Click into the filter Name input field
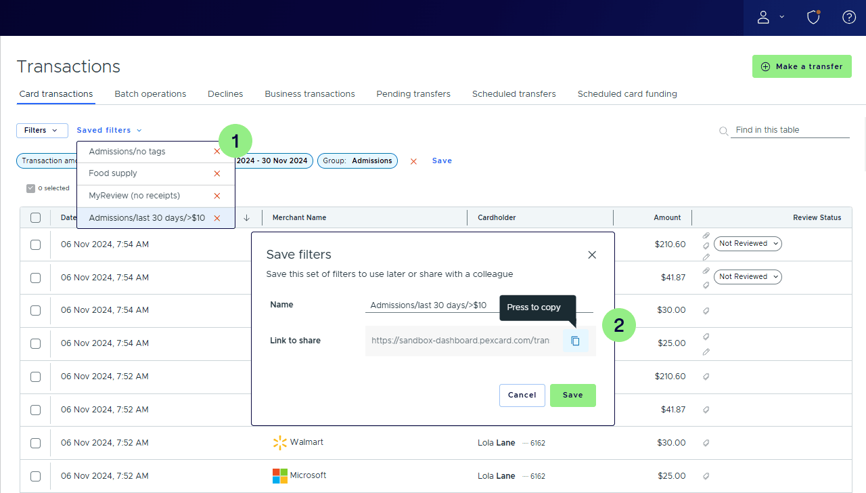Image resolution: width=866 pixels, height=493 pixels. click(479, 305)
